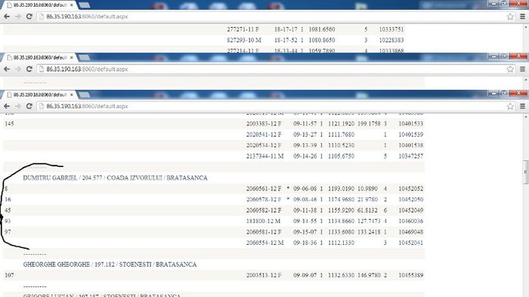529x297 pixels.
Task: Click ring number 2020541-12 F
Action: (x=264, y=135)
